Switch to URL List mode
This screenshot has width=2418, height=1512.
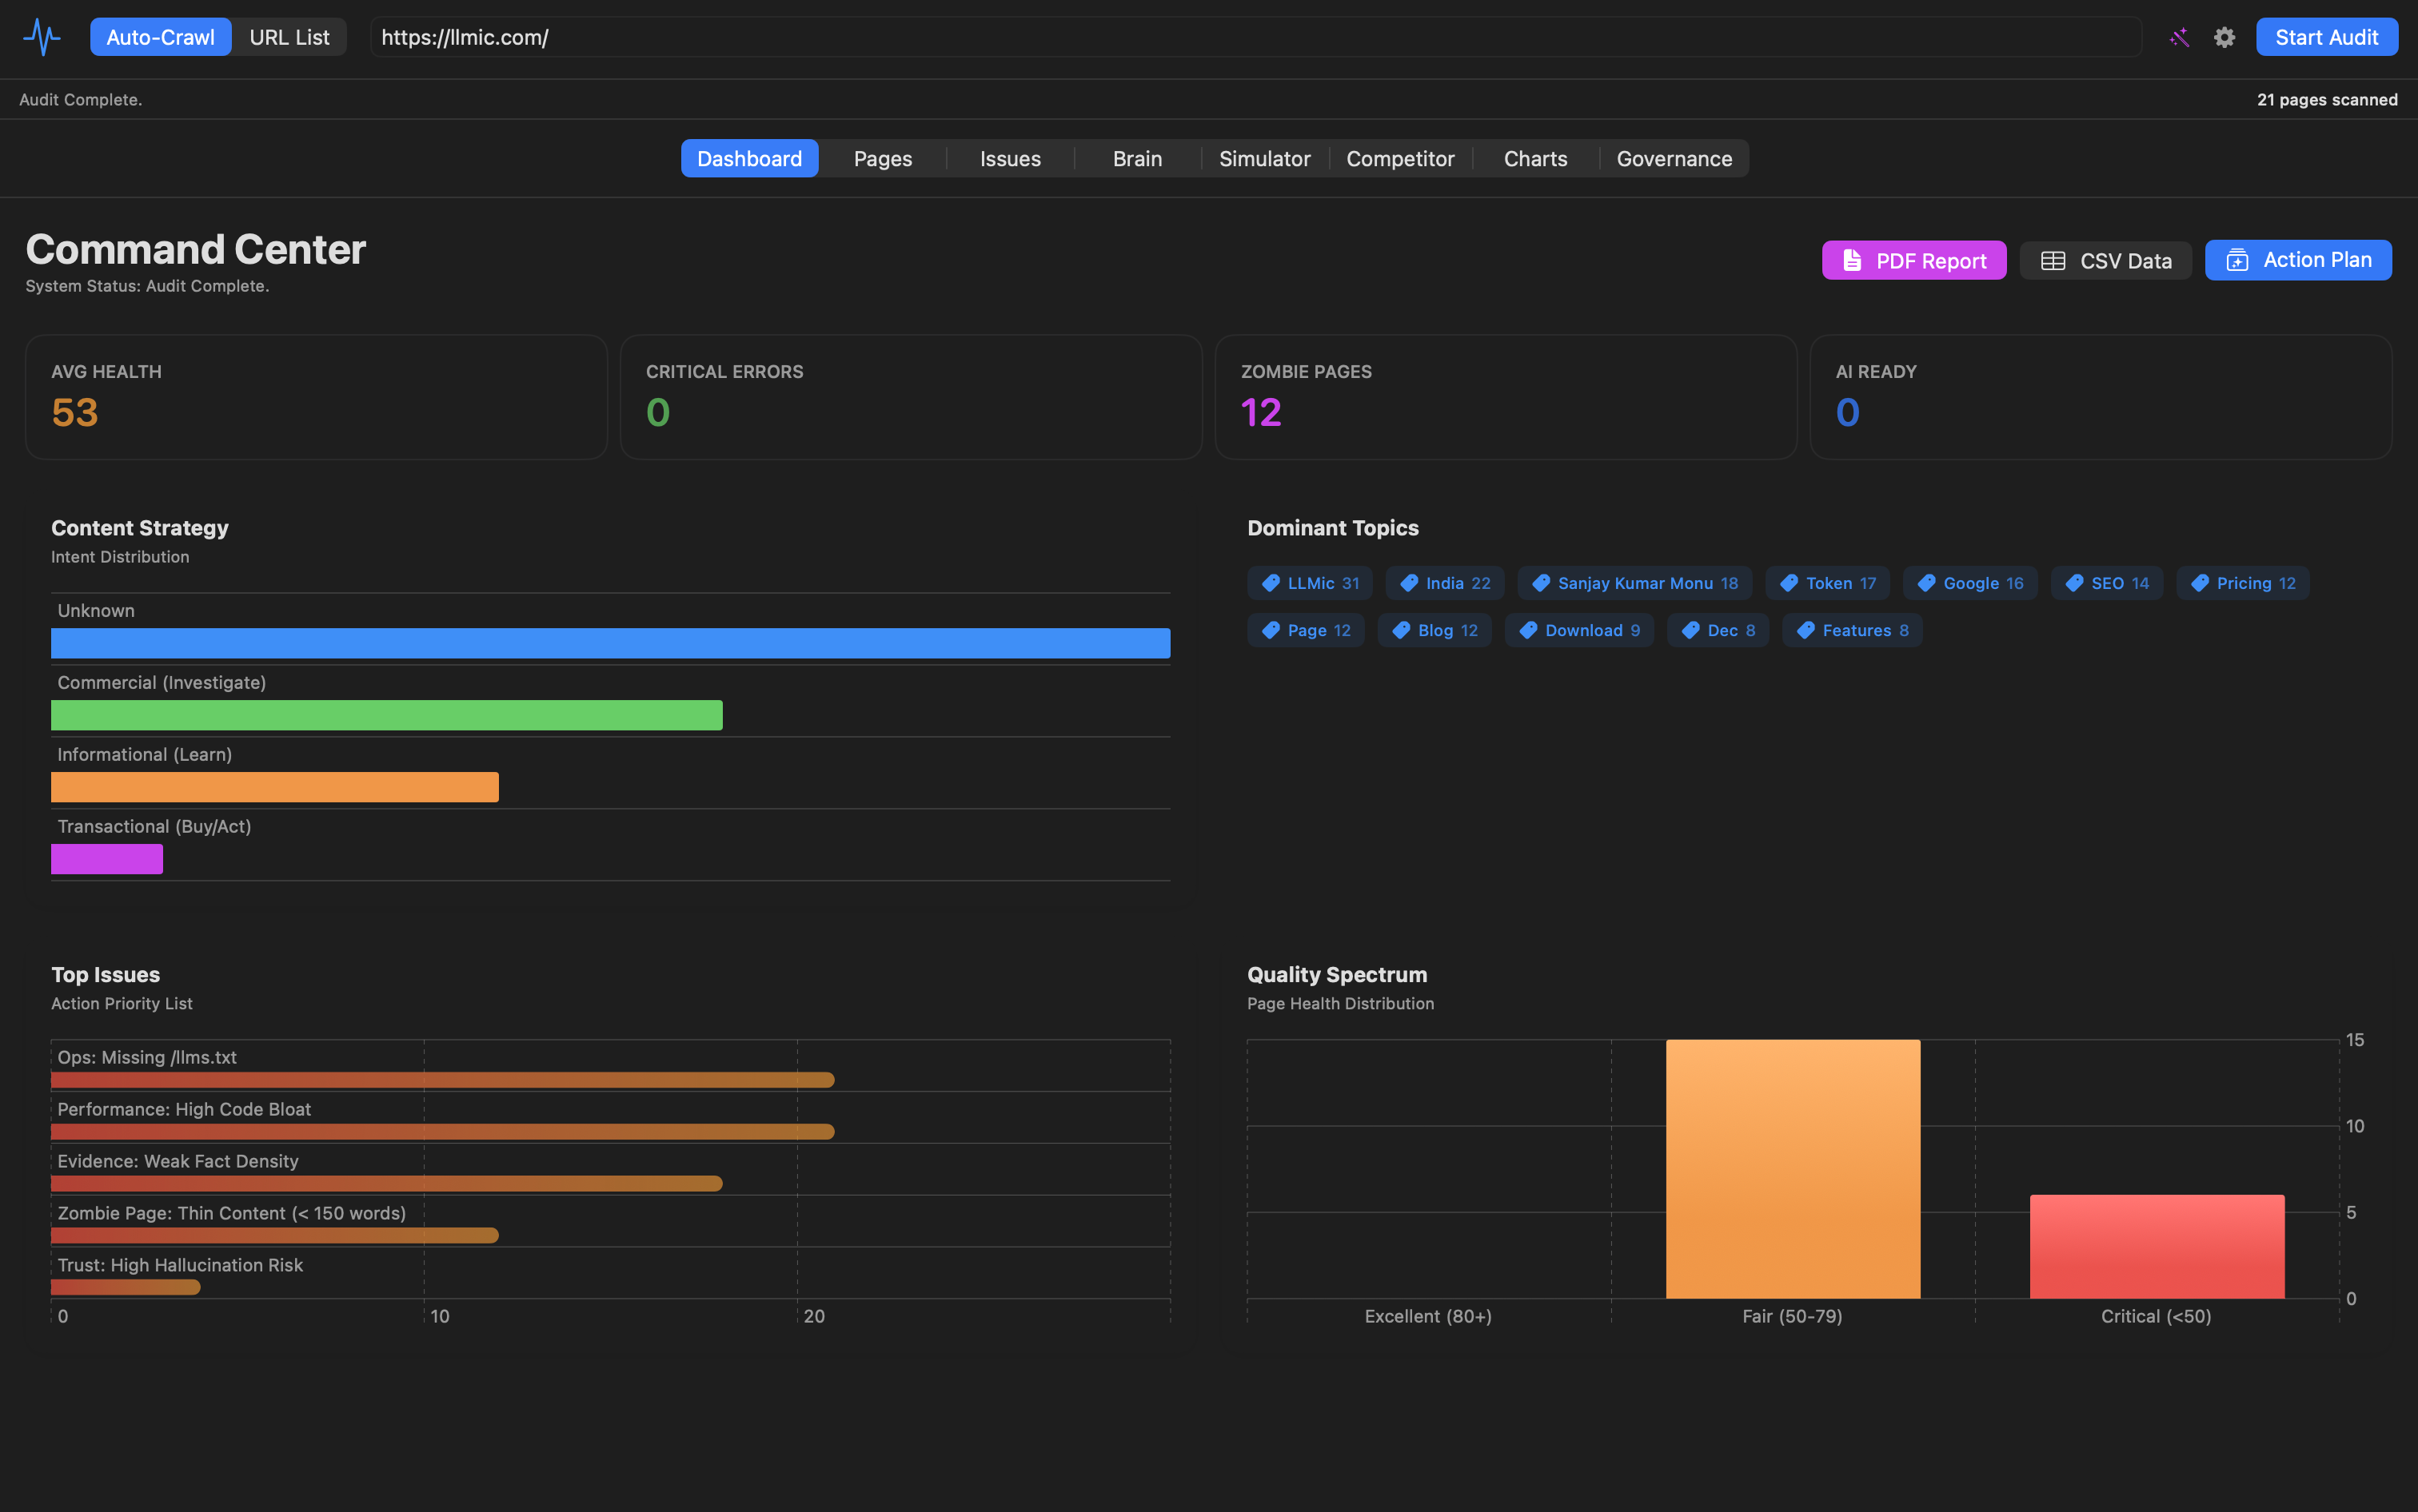(289, 38)
